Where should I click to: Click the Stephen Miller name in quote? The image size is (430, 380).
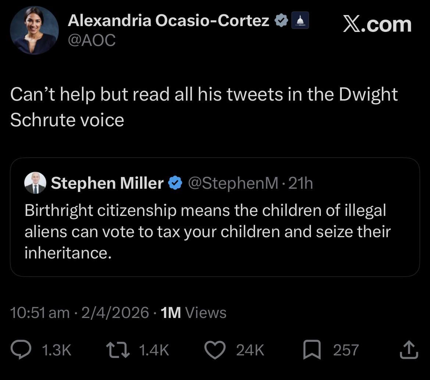tap(107, 183)
